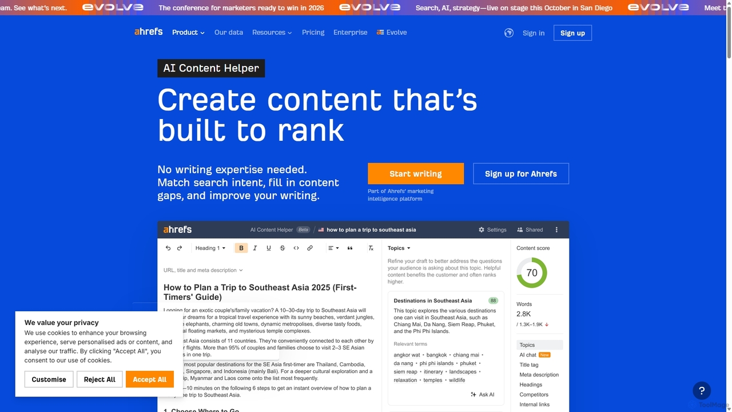The height and width of the screenshot is (412, 732).
Task: Click Reject All cookies
Action: [x=100, y=379]
